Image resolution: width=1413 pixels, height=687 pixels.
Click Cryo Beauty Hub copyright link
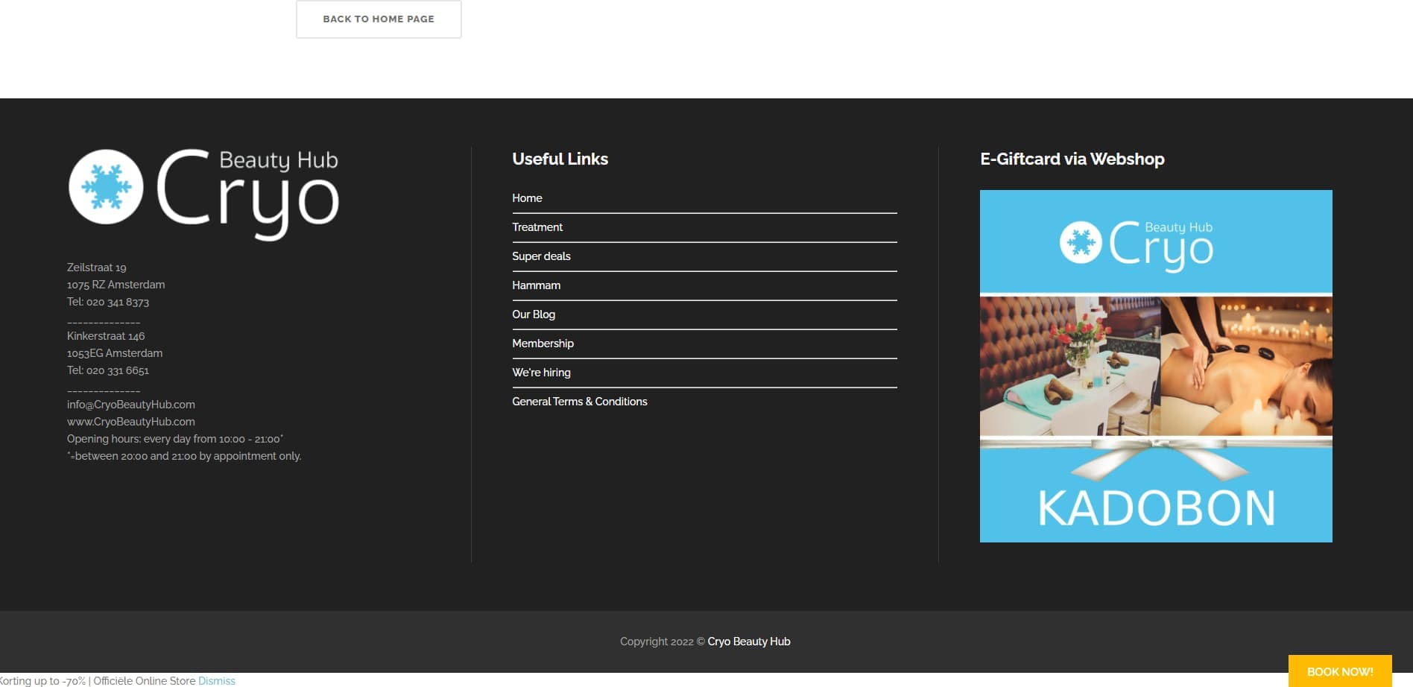749,642
